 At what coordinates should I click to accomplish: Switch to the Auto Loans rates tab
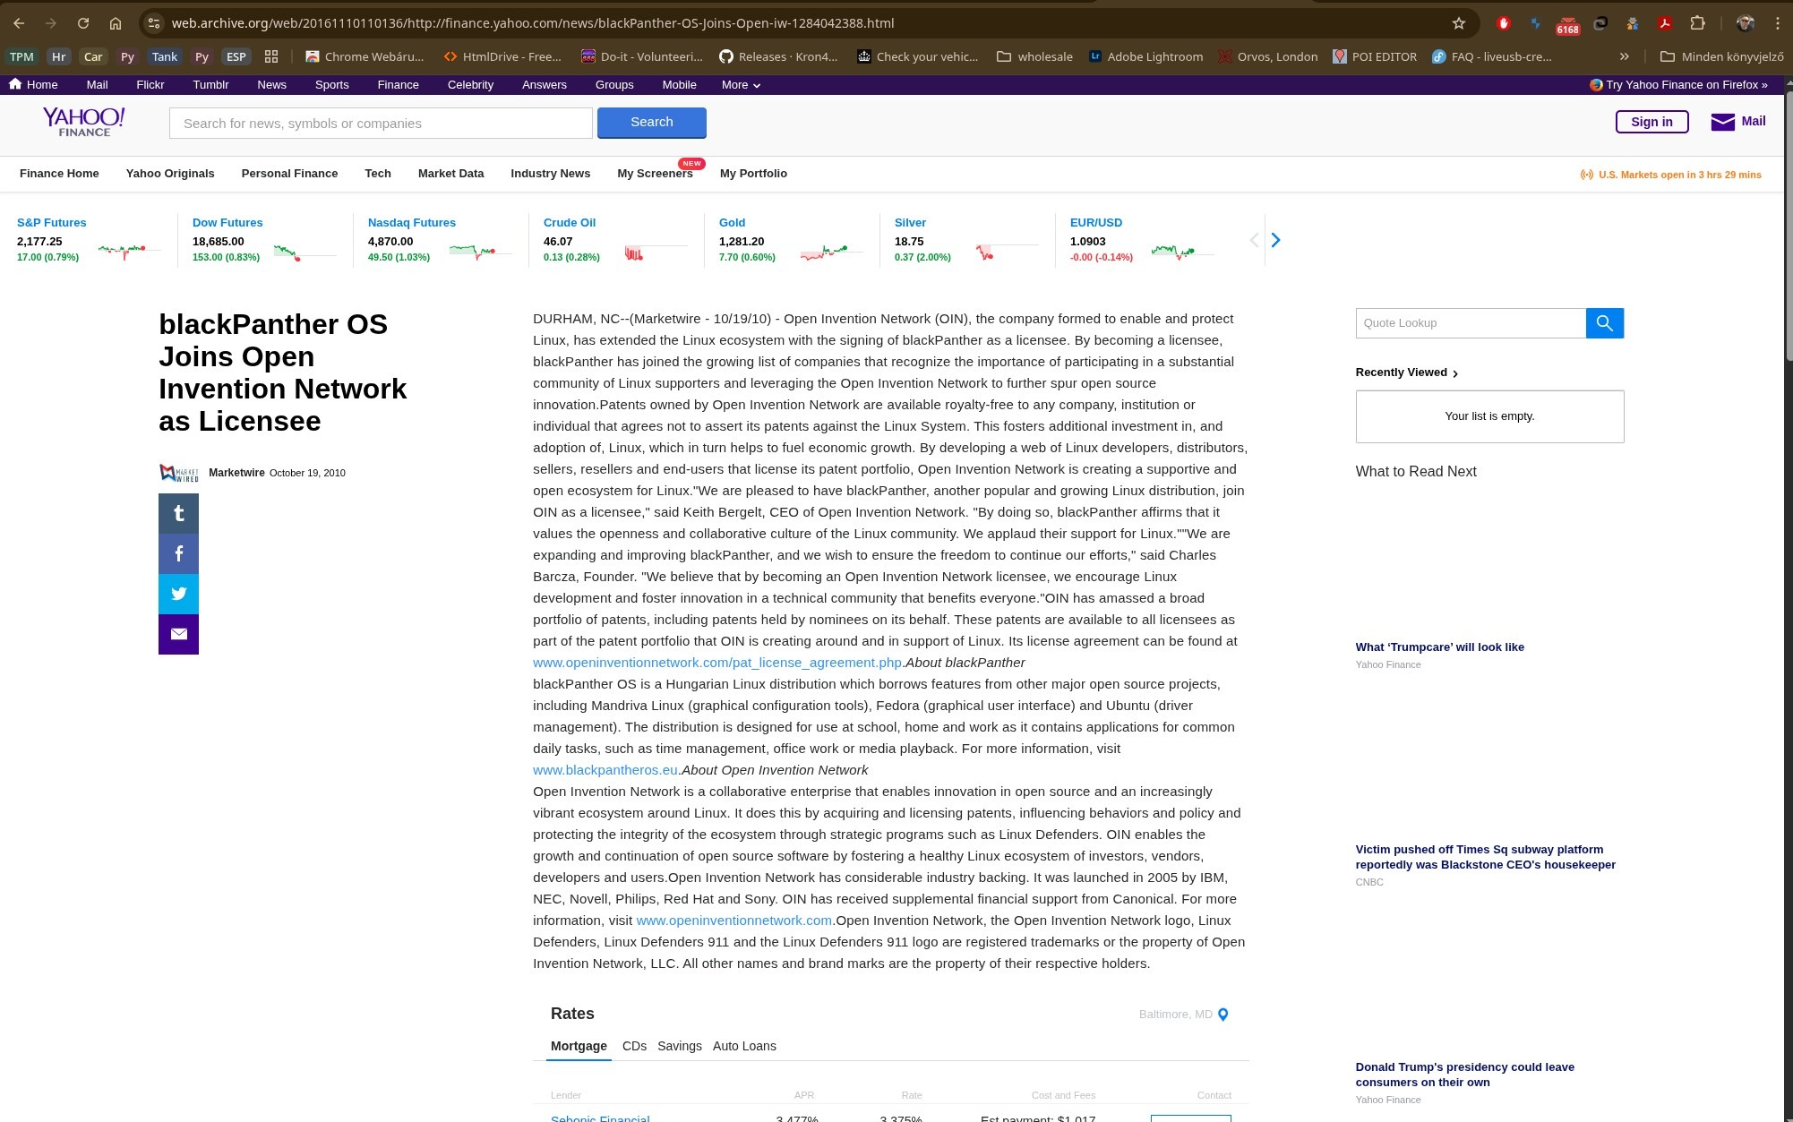[744, 1046]
